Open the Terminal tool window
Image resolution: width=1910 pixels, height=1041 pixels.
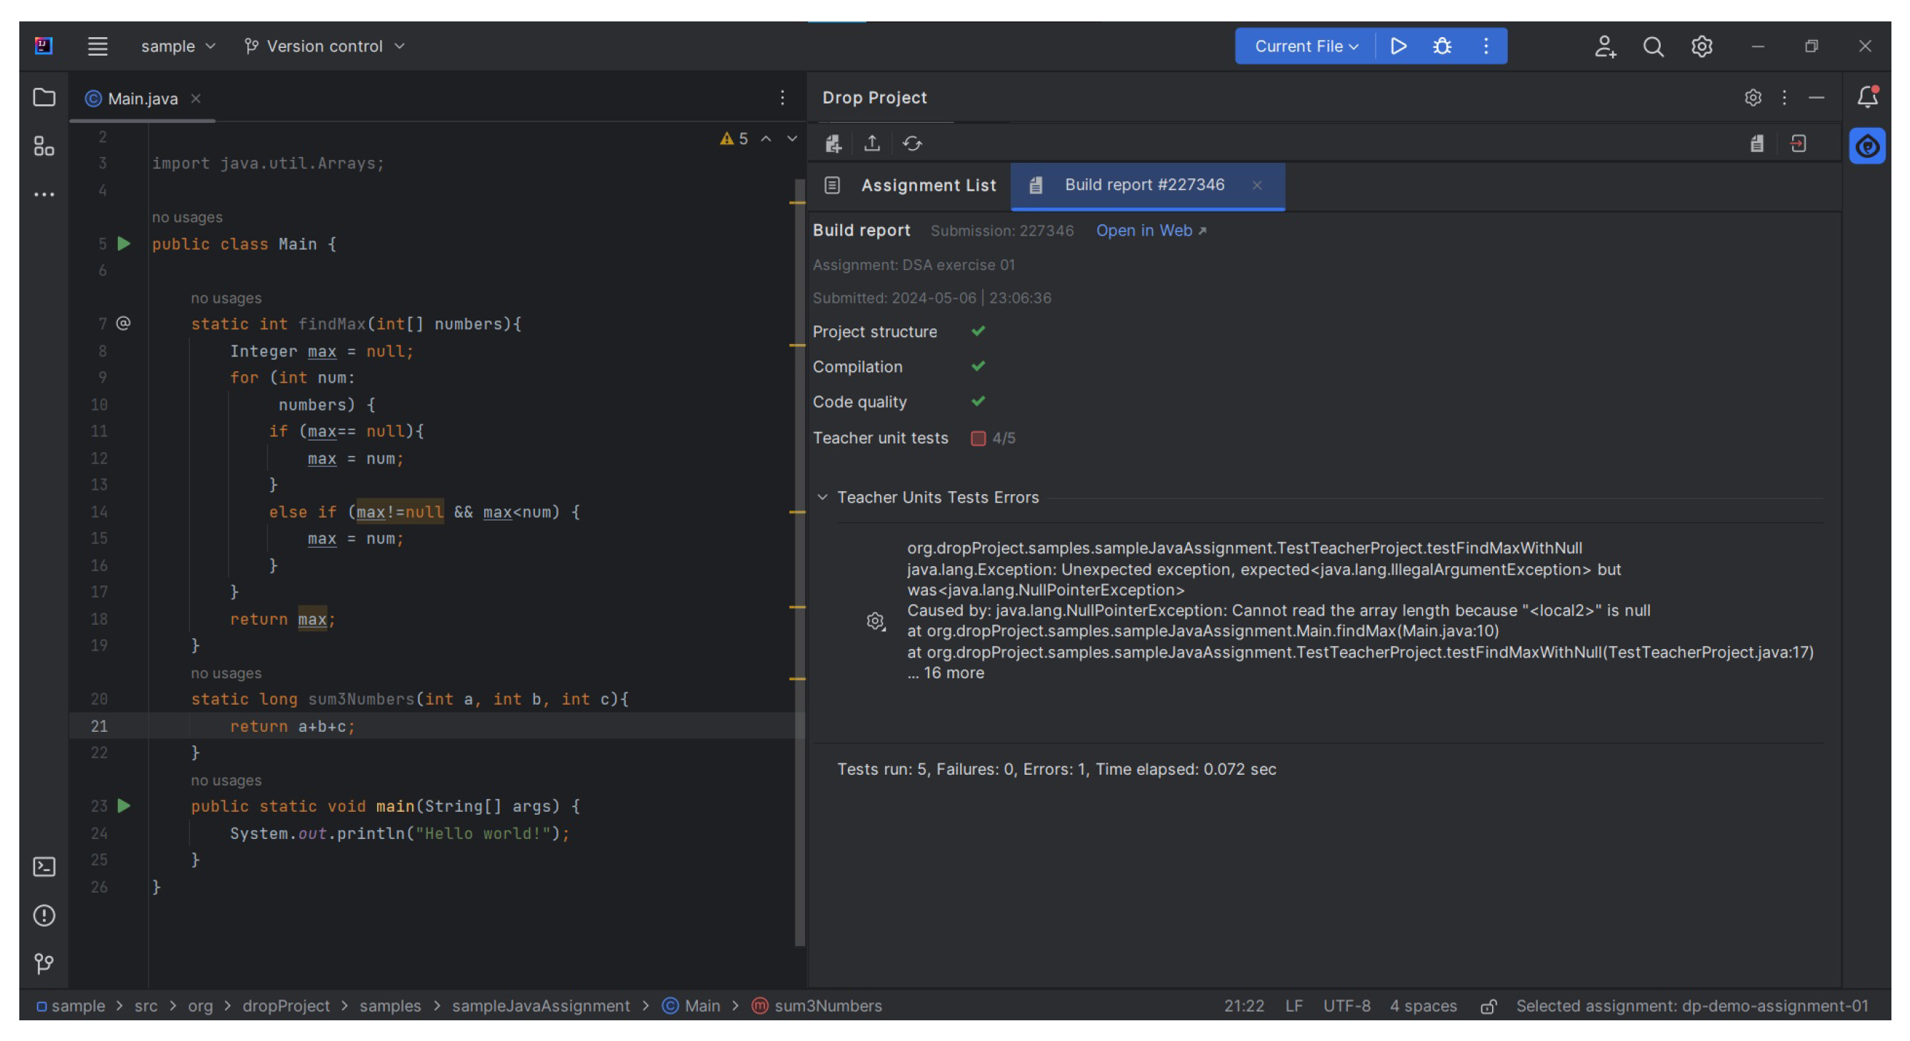[44, 867]
